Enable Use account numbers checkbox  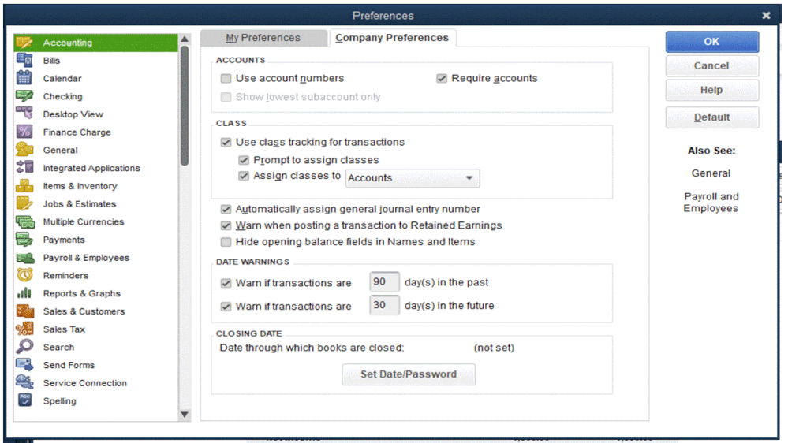coord(226,78)
